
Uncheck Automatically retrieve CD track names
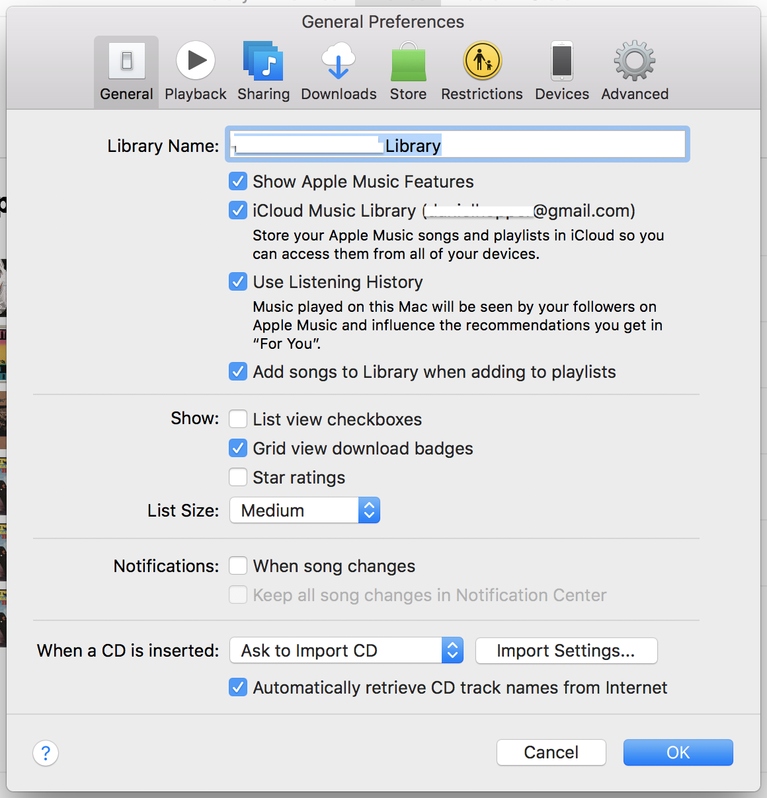tap(238, 687)
